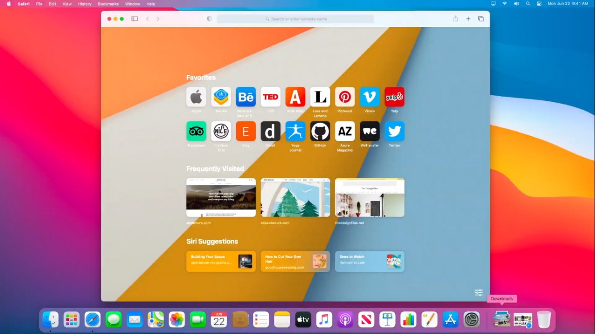Open the Edit menu

(53, 4)
